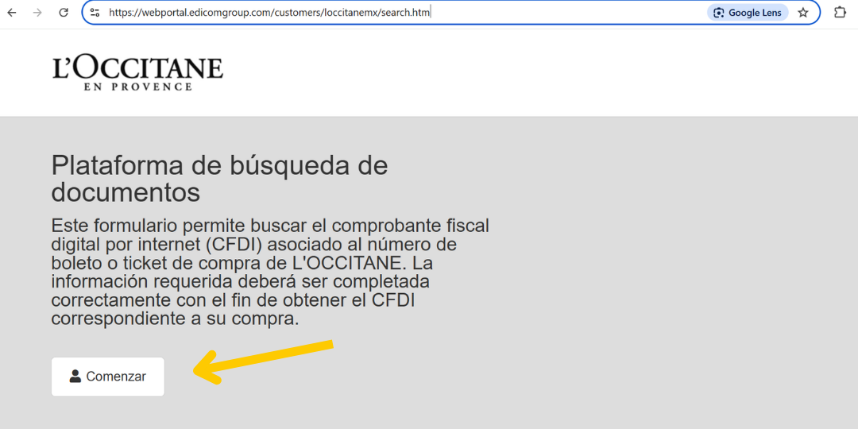
Task: Click the browser forward arrow
Action: 38,13
